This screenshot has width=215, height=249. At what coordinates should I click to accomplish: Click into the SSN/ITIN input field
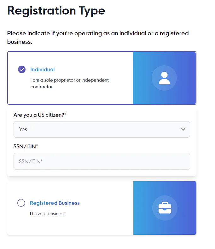[102, 161]
